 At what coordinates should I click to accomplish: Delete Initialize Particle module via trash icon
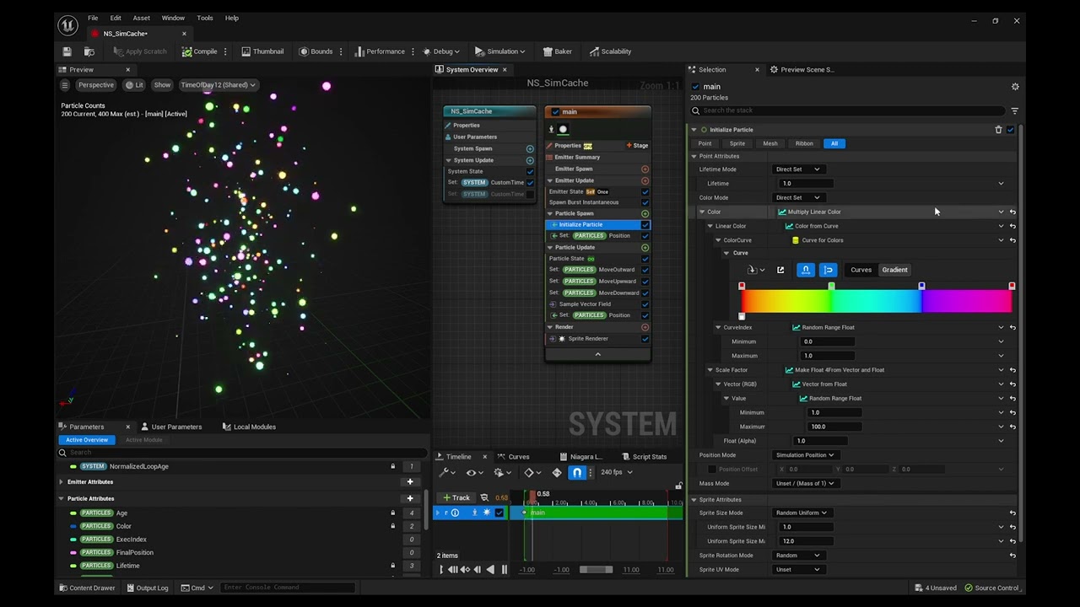pyautogui.click(x=998, y=130)
